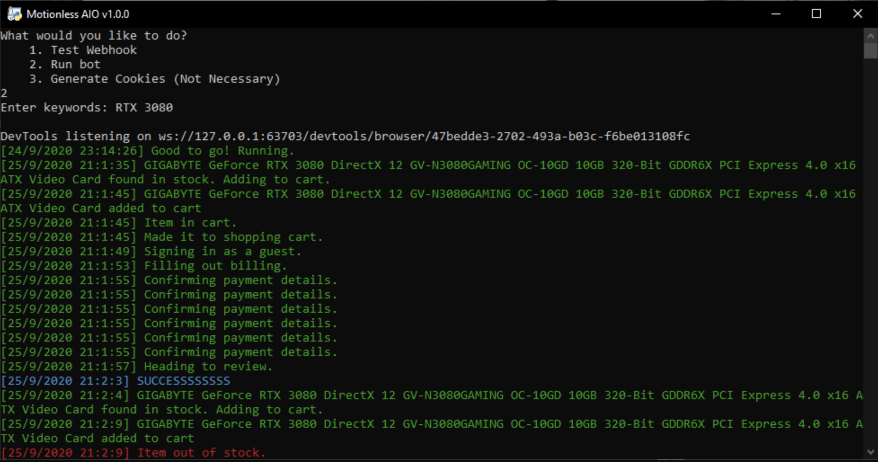Image resolution: width=878 pixels, height=462 pixels.
Task: Click the window title 'Motionless AIO v1.0.0'
Action: [78, 14]
